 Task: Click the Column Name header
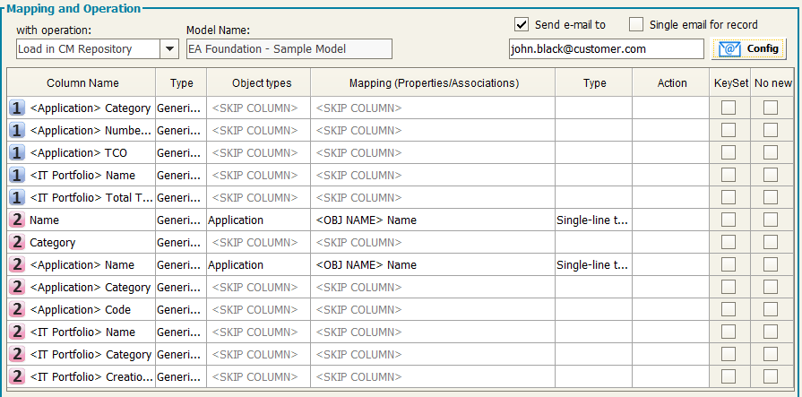[x=82, y=83]
